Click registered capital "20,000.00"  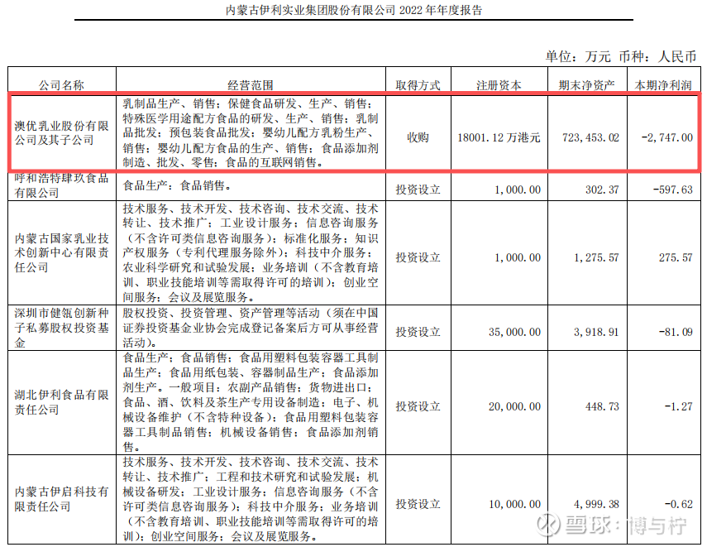[514, 406]
